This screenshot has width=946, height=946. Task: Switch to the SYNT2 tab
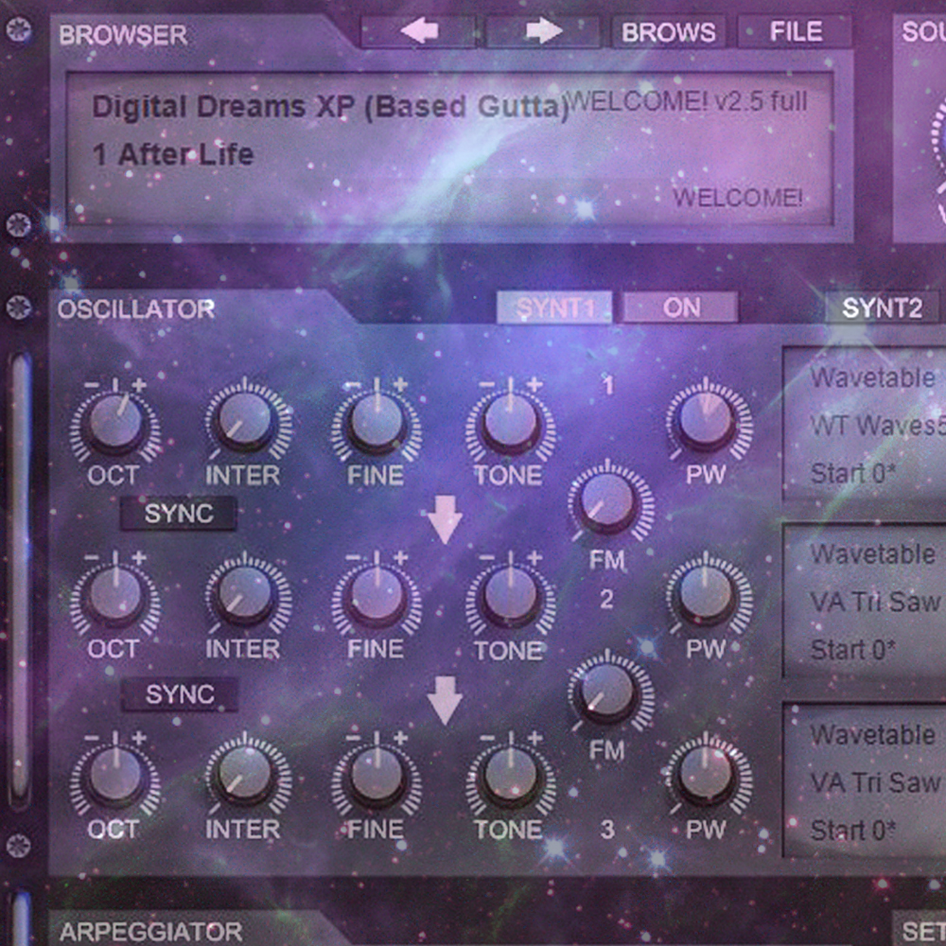(882, 308)
